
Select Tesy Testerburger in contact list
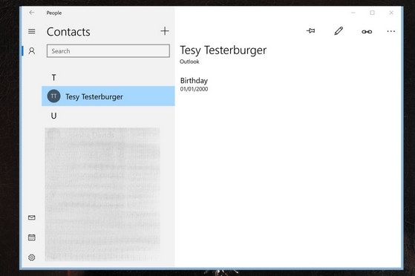(108, 96)
